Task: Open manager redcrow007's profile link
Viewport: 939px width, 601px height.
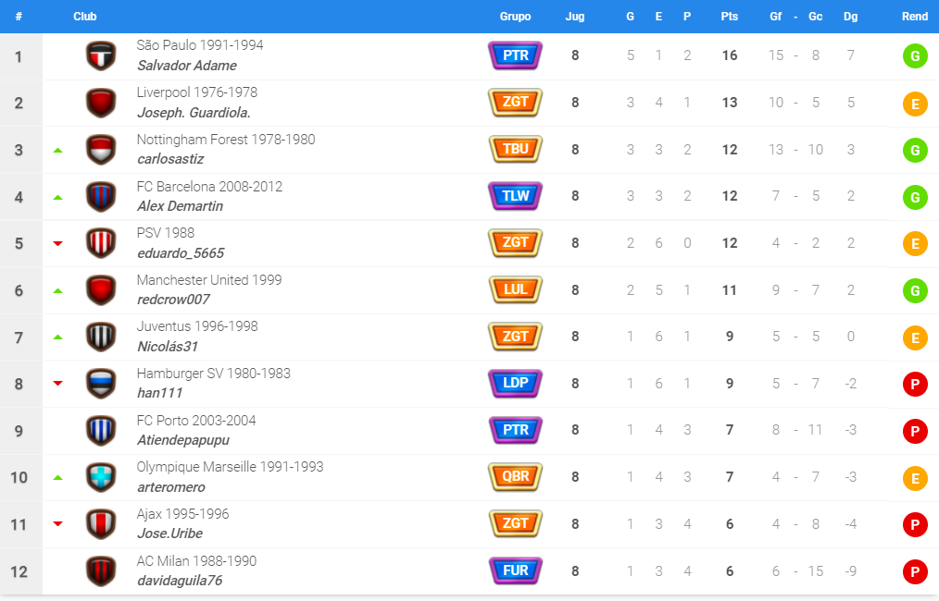Action: (x=173, y=300)
